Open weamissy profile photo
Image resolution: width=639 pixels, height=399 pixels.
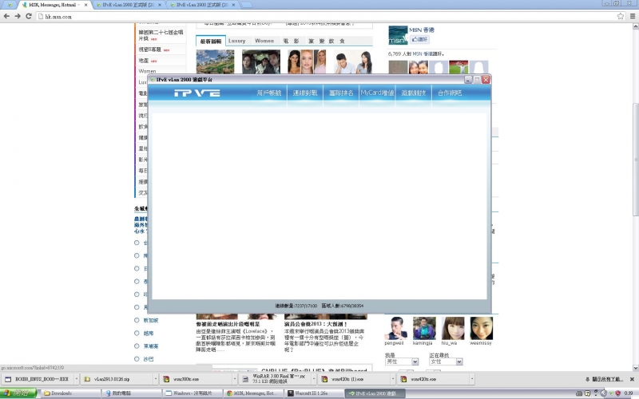(x=482, y=328)
